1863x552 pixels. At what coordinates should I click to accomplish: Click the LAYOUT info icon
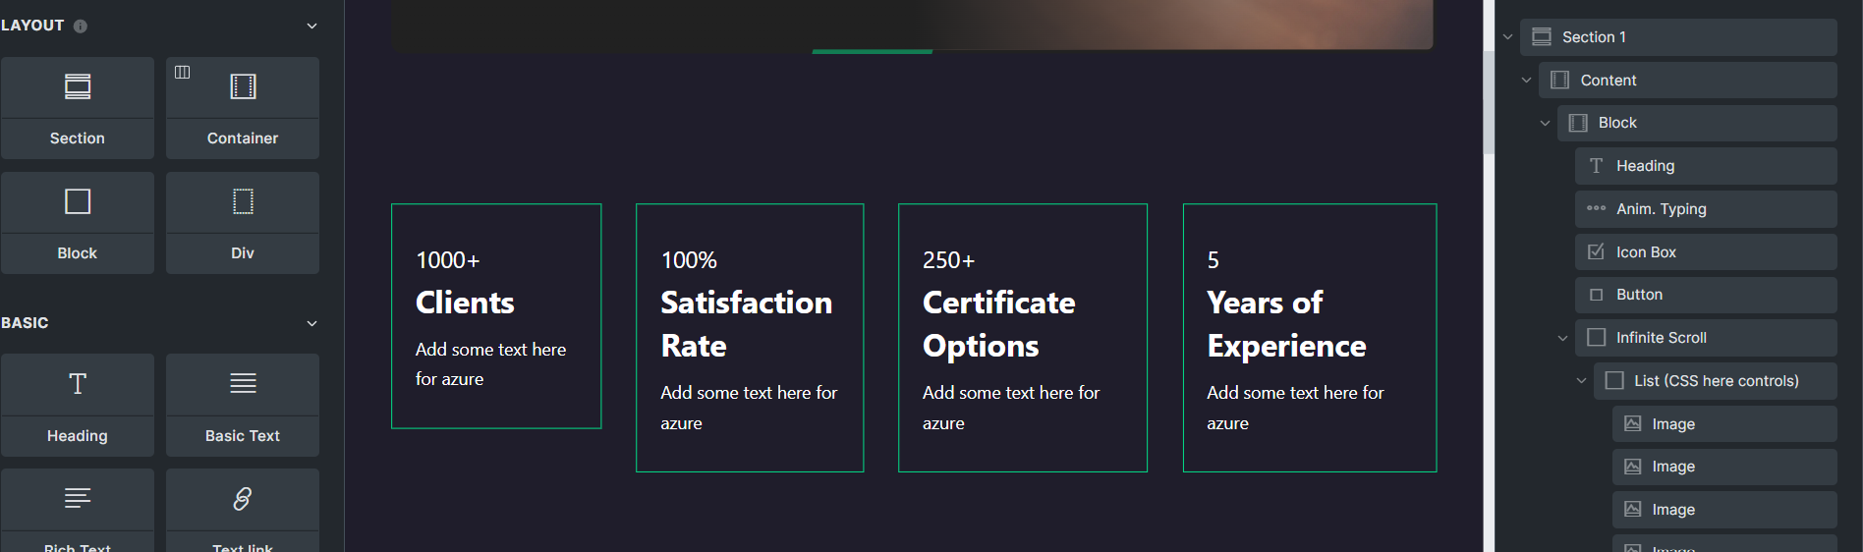coord(81,27)
